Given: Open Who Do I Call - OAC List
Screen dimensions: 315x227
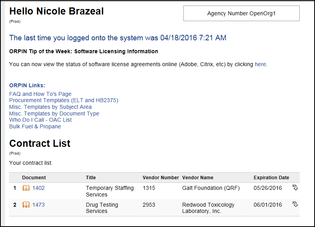Looking at the screenshot, I should 40,120.
